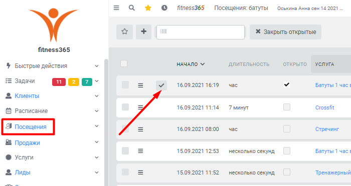Click the cash register icon beside Продажи
This screenshot has width=351, height=186.
pos(9,142)
